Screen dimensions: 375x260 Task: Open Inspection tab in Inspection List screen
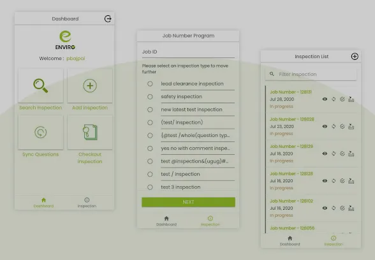[x=334, y=241]
